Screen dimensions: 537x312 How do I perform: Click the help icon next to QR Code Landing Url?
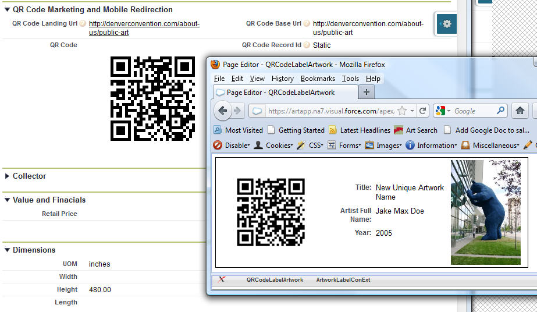[83, 24]
